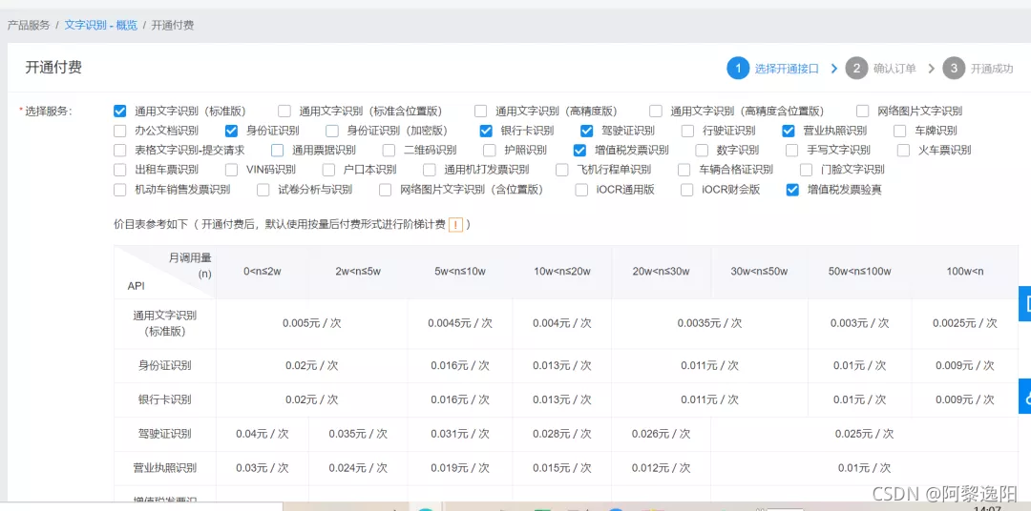Viewport: 1031px width, 511px height.
Task: Check 通用文字识别（高精度版）checkbox
Action: (480, 111)
